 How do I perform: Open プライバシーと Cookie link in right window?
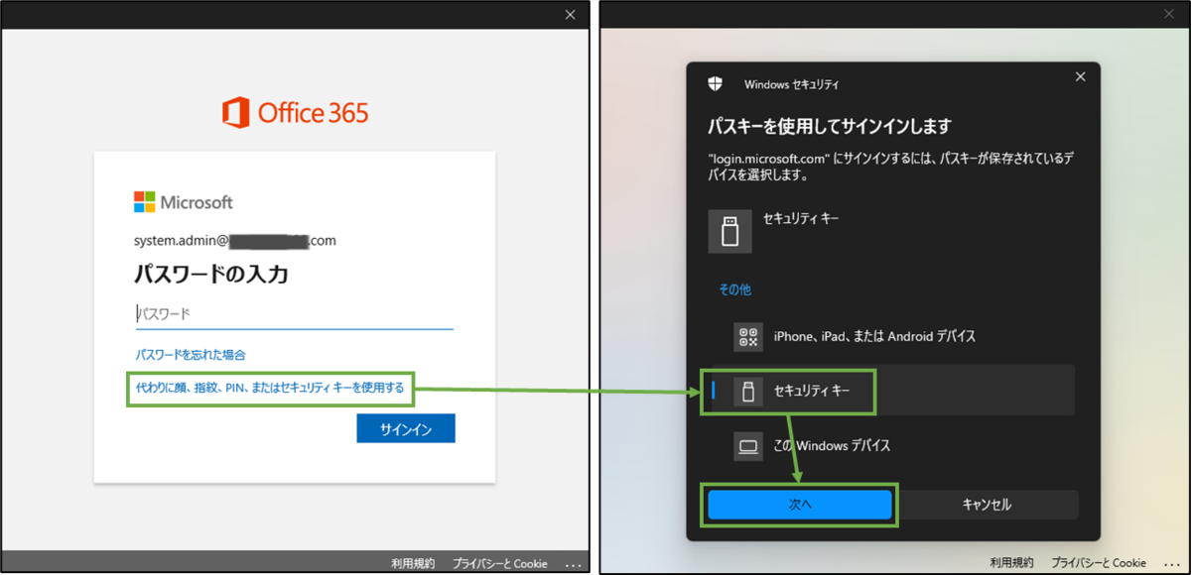click(x=1099, y=562)
